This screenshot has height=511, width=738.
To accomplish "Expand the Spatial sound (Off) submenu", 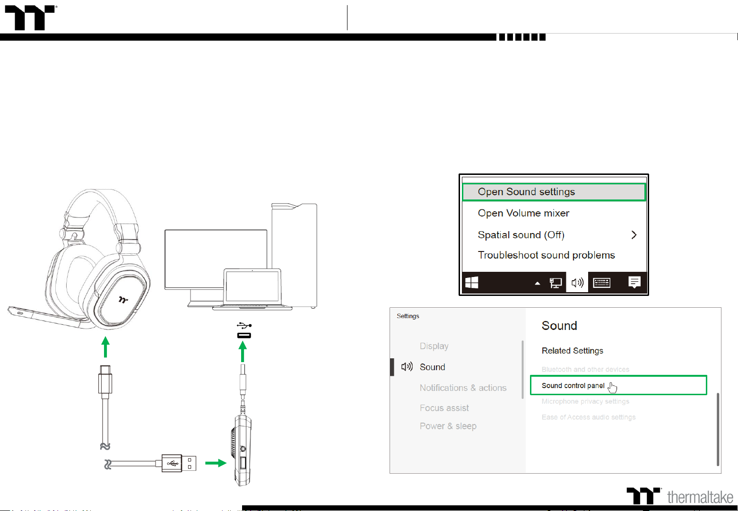I will point(521,235).
